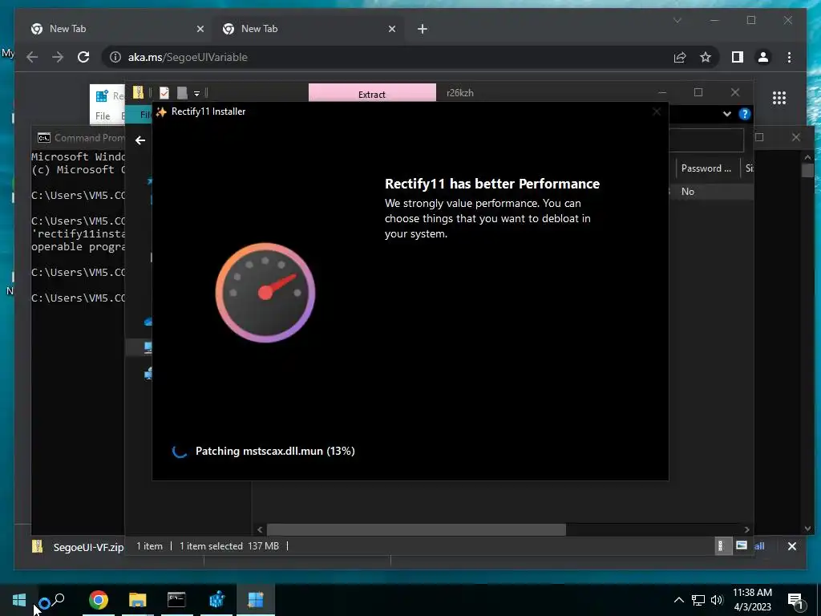
Task: Click the Explorer horizontal scrollbar thumb
Action: [416, 529]
